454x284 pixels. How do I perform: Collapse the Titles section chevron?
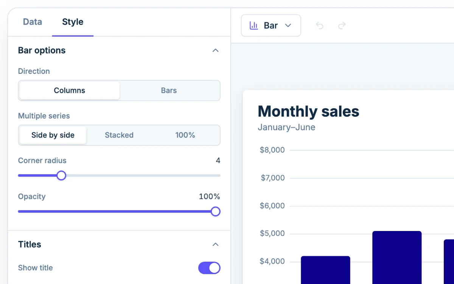click(x=216, y=244)
